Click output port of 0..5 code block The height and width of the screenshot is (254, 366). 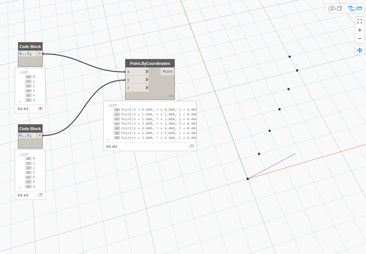point(40,53)
